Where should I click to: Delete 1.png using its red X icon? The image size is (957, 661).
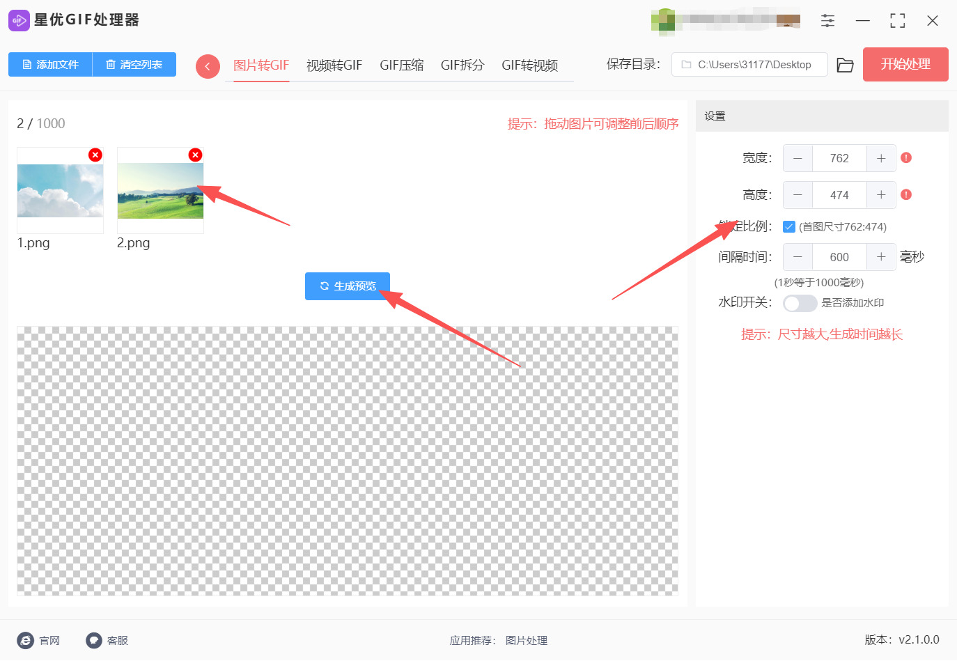coord(95,155)
